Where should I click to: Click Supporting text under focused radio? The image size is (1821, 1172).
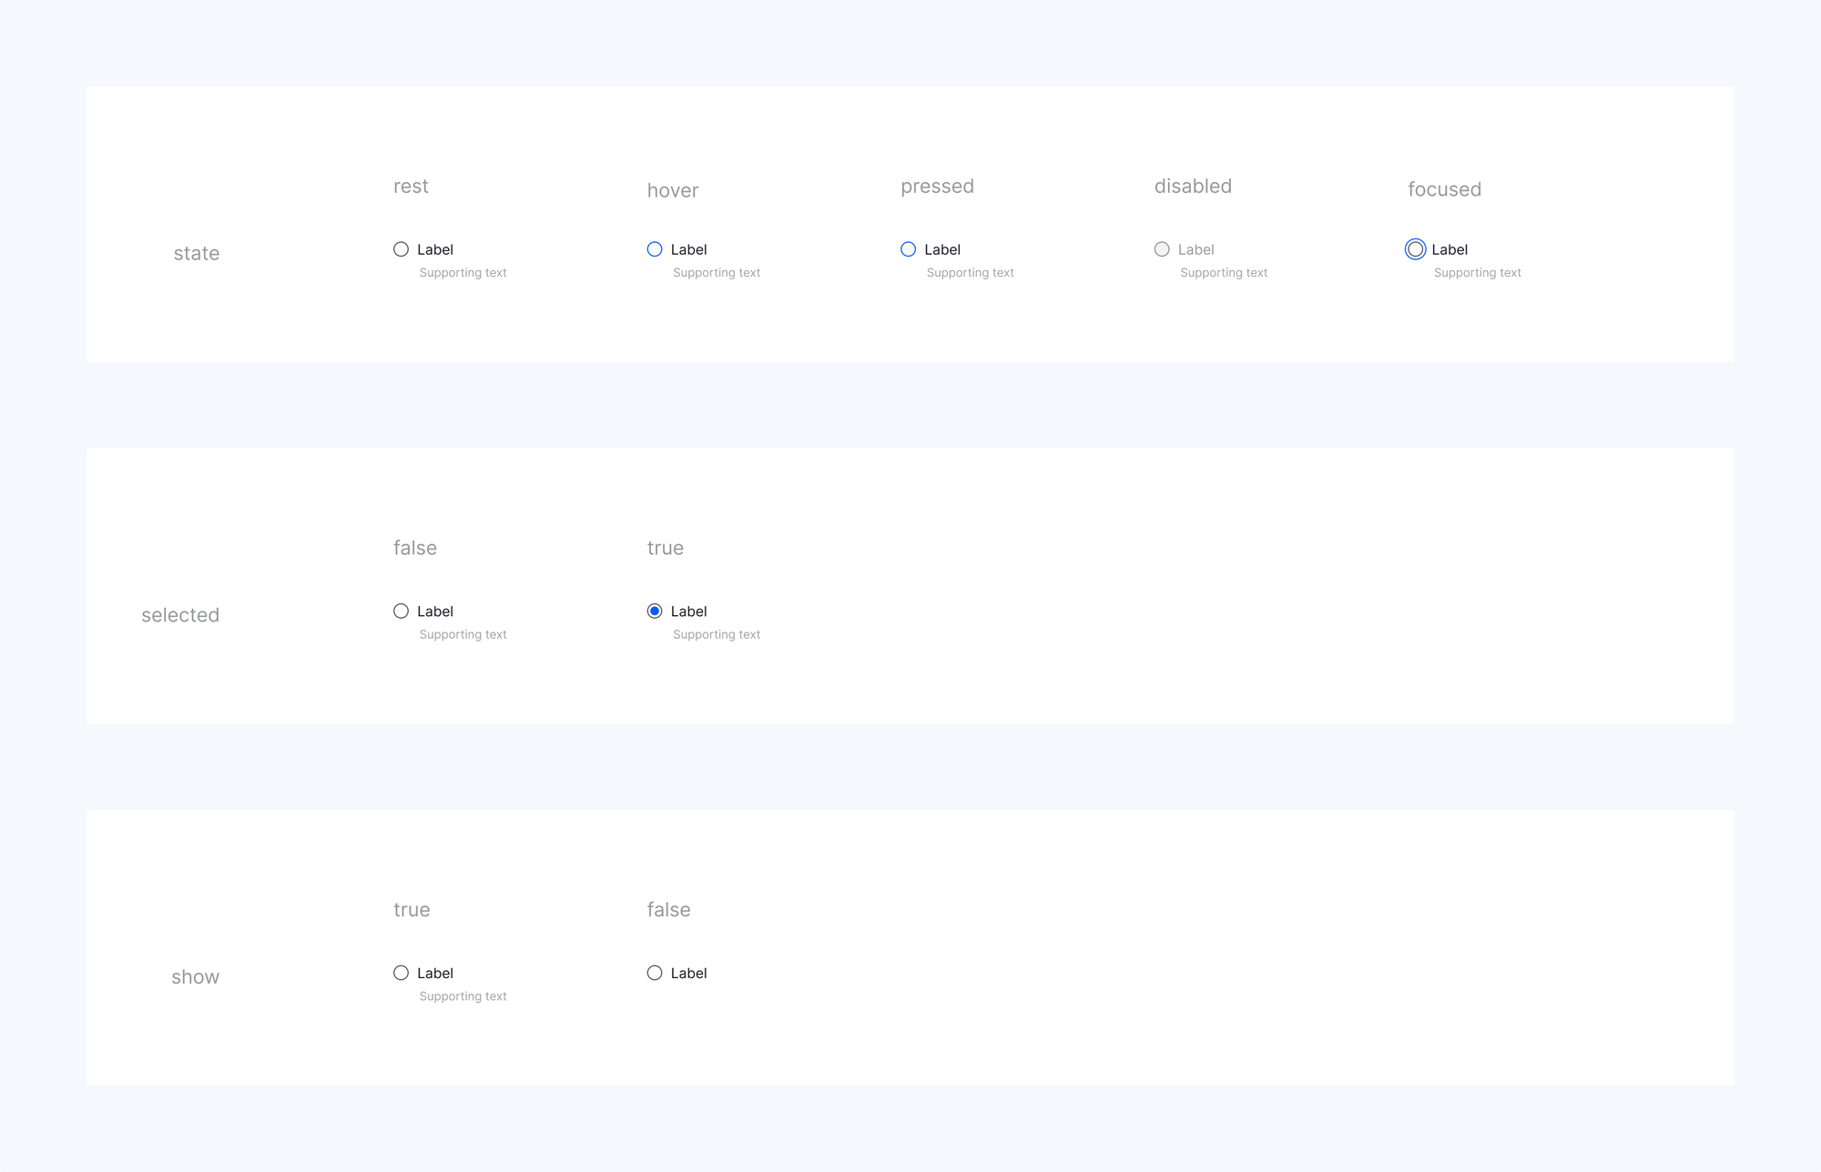[x=1477, y=273]
